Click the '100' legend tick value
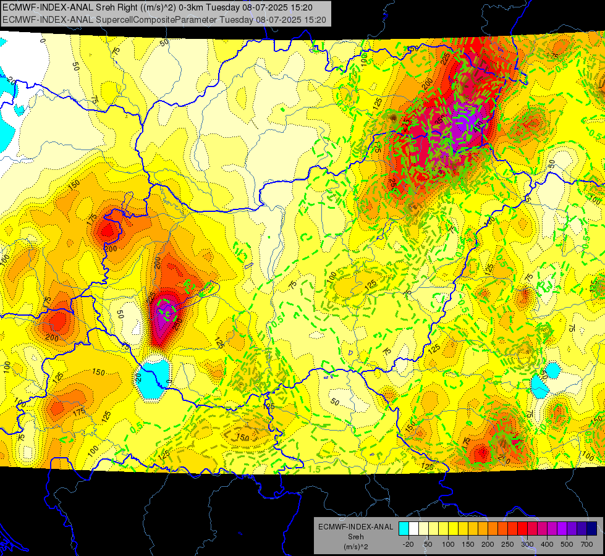 (448, 544)
